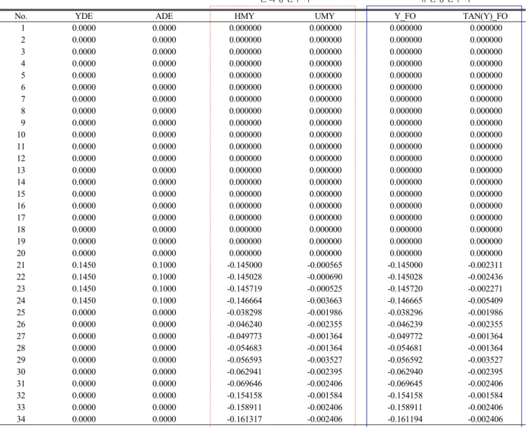Screen dimensions: 526x427
Task: Click UMY value -0.003663 in row 24
Action: tap(325, 300)
